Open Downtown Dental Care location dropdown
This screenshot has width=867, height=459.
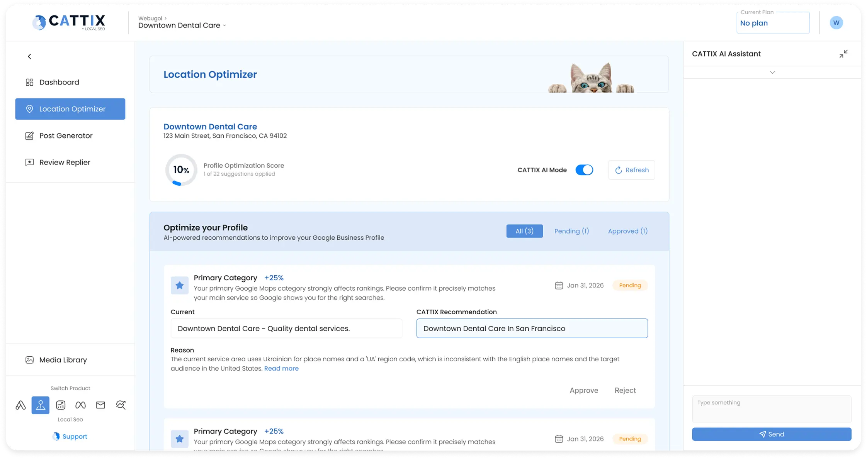182,25
